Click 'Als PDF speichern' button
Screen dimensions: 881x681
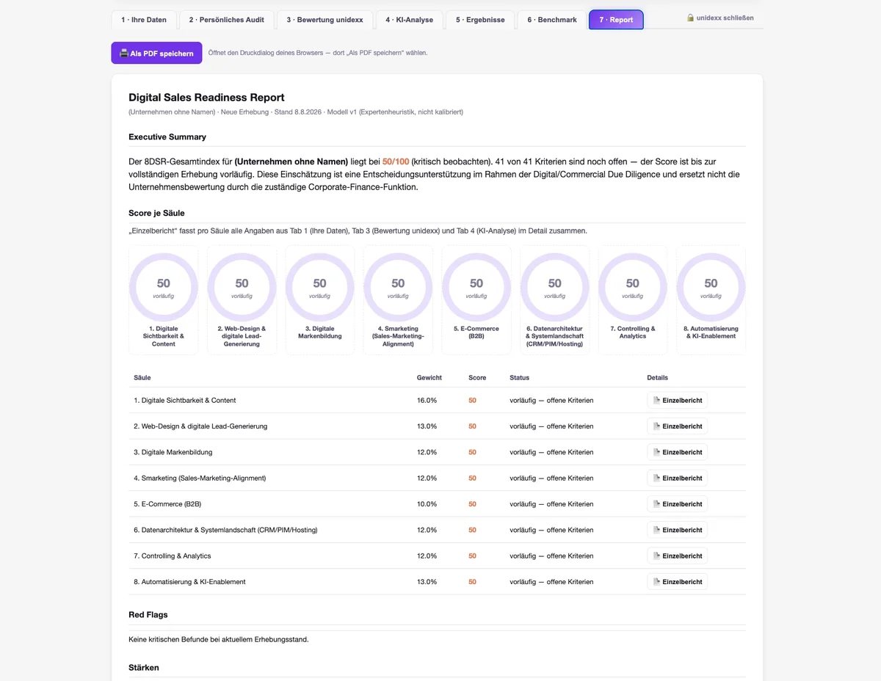(x=156, y=53)
